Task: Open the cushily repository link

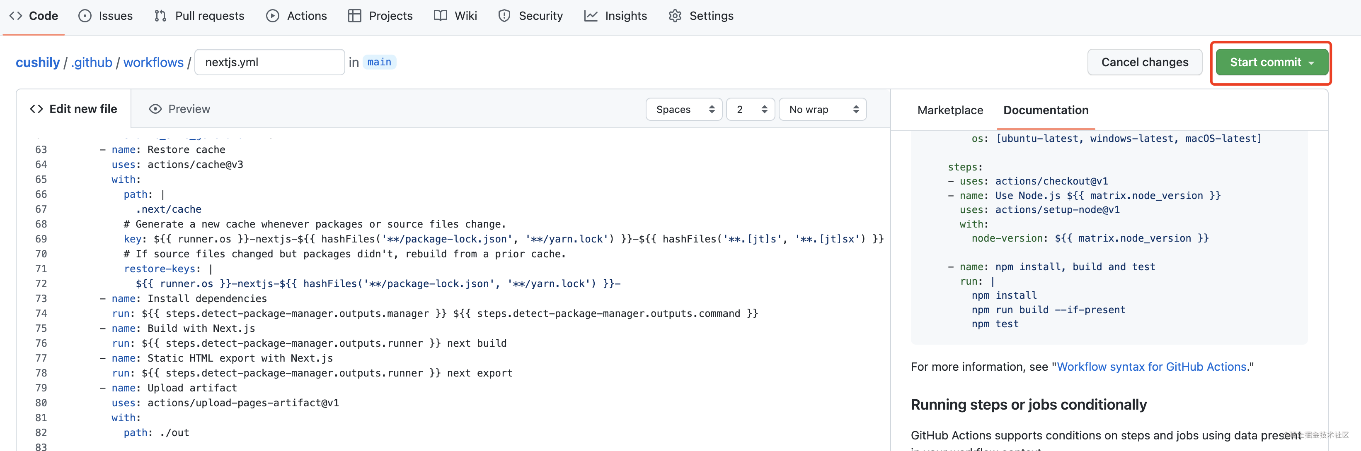Action: click(x=38, y=62)
